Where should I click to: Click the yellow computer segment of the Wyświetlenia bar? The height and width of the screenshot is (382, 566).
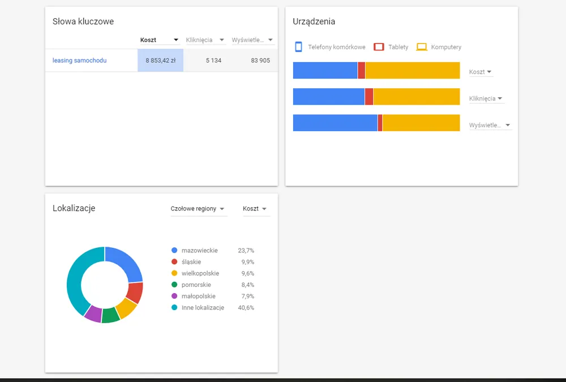pyautogui.click(x=421, y=123)
